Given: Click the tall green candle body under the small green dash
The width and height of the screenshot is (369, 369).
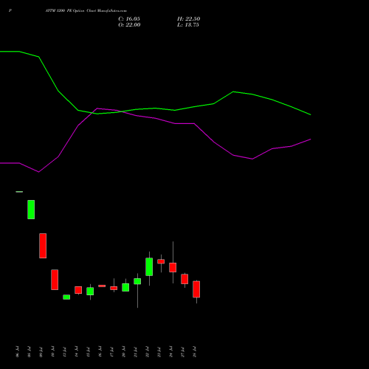Looking at the screenshot, I should [31, 210].
